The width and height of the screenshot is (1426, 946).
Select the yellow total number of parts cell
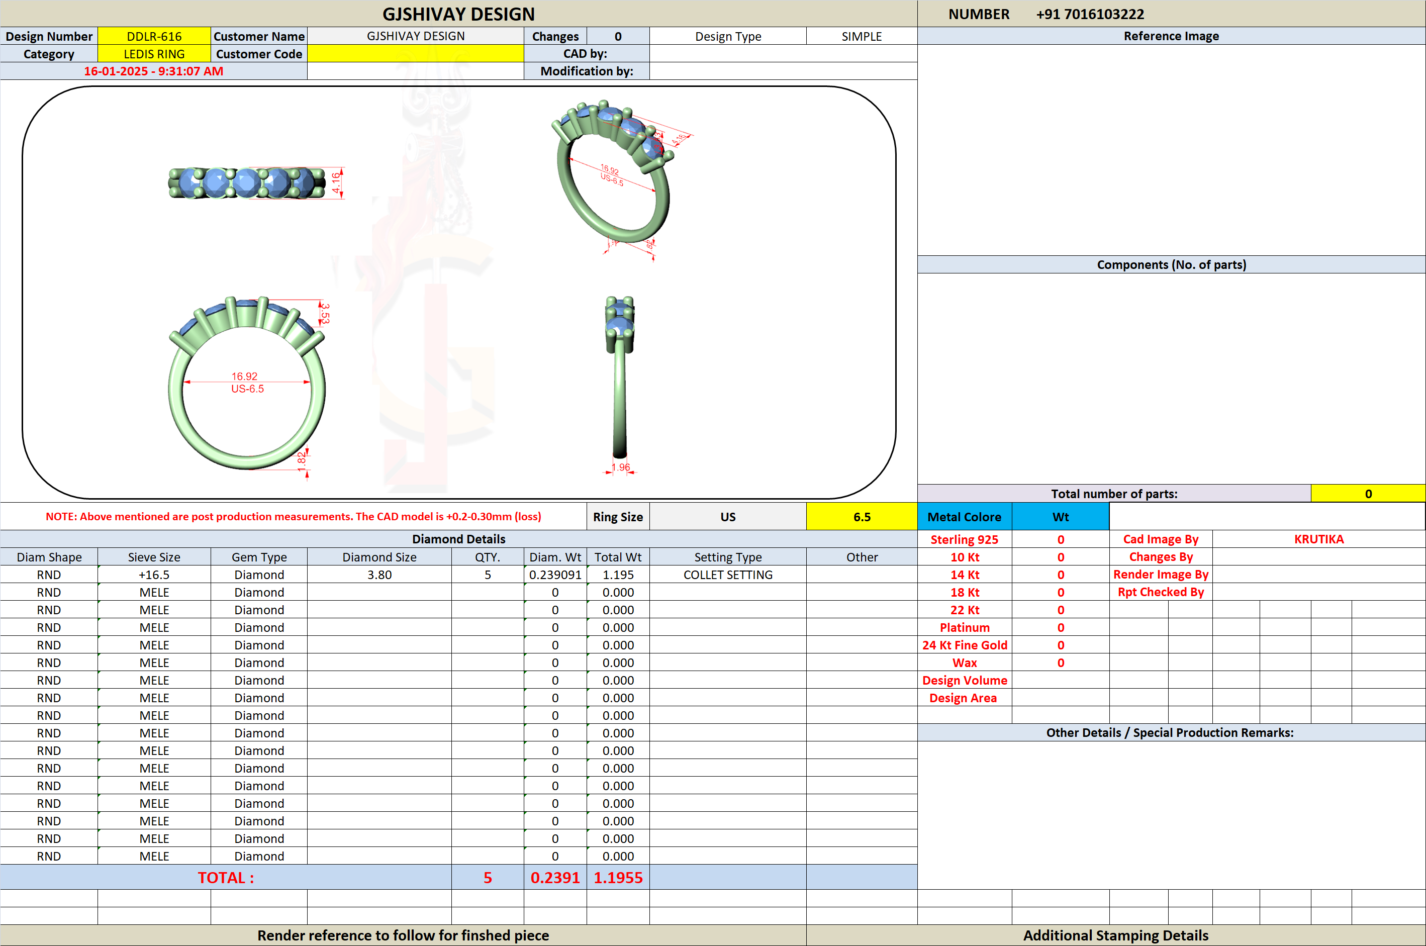coord(1368,494)
